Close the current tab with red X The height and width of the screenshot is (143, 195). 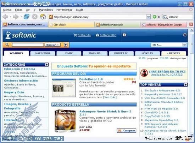click(191, 24)
